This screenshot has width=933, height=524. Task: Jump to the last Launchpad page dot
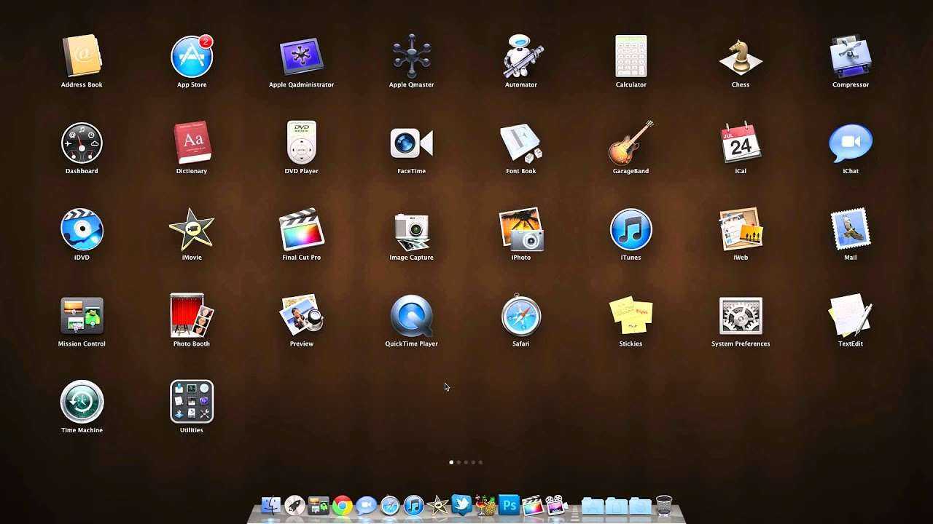pos(480,462)
